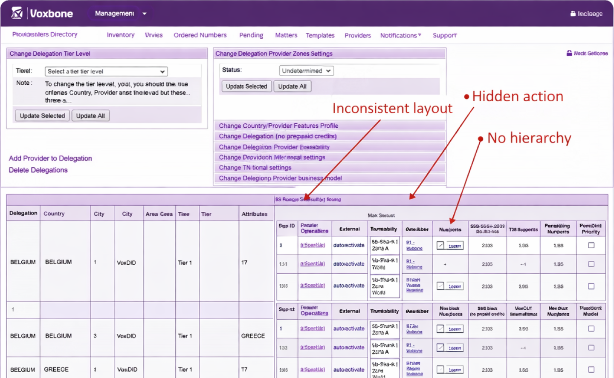Screen dimensions: 614x378
Task: Click the Delete Delegations link
Action: tap(38, 170)
